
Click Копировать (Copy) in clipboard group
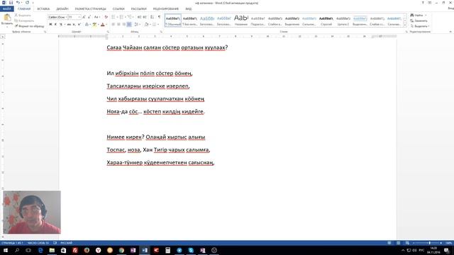coord(24,21)
